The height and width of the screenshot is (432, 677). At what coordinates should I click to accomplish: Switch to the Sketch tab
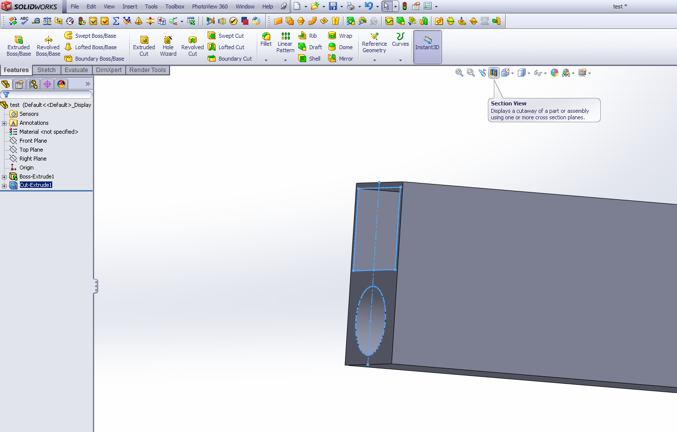click(46, 70)
